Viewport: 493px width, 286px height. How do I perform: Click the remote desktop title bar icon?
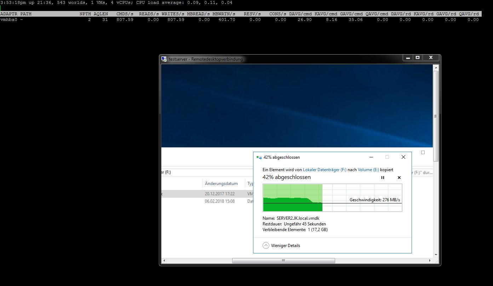[164, 59]
